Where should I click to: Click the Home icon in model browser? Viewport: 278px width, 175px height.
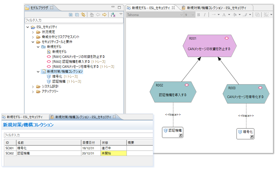[x=92, y=15]
